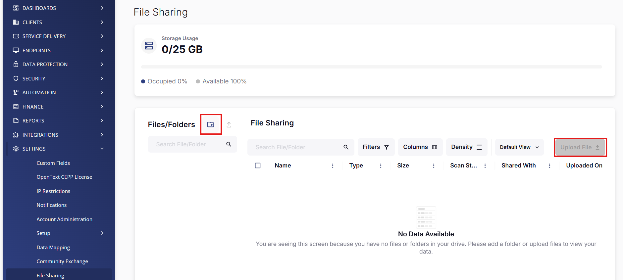623x280 pixels.
Task: Expand the Data Protection chevron
Action: pos(102,64)
